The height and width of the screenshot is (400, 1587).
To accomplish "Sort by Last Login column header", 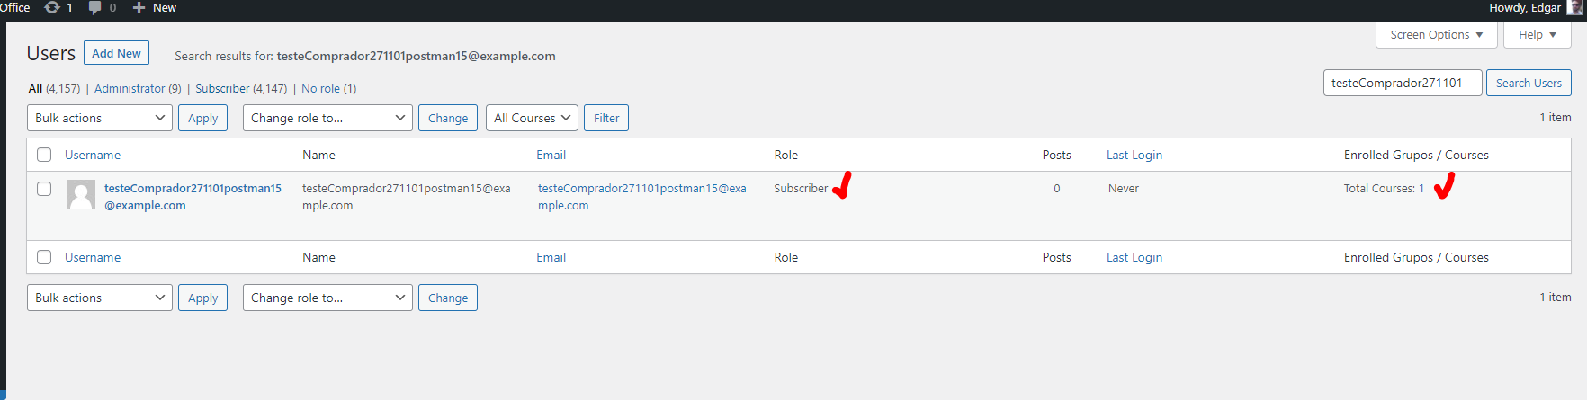I will coord(1134,155).
